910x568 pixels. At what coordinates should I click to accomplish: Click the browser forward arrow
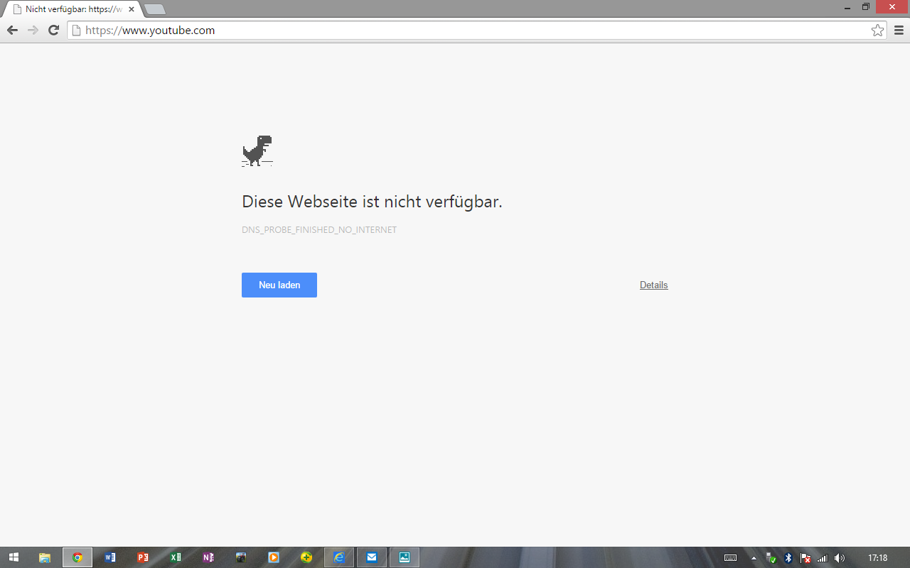click(x=33, y=30)
